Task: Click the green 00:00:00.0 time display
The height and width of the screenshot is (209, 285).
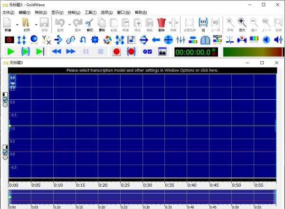Action: click(x=196, y=52)
